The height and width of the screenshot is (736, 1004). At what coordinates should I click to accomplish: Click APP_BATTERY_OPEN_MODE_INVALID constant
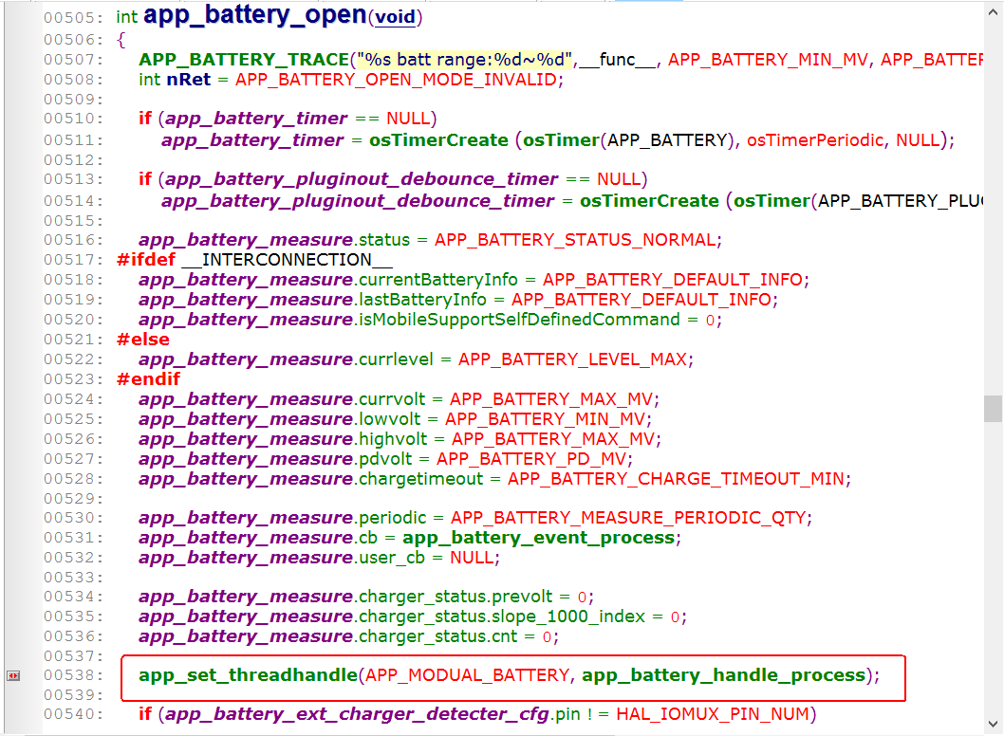[x=397, y=80]
